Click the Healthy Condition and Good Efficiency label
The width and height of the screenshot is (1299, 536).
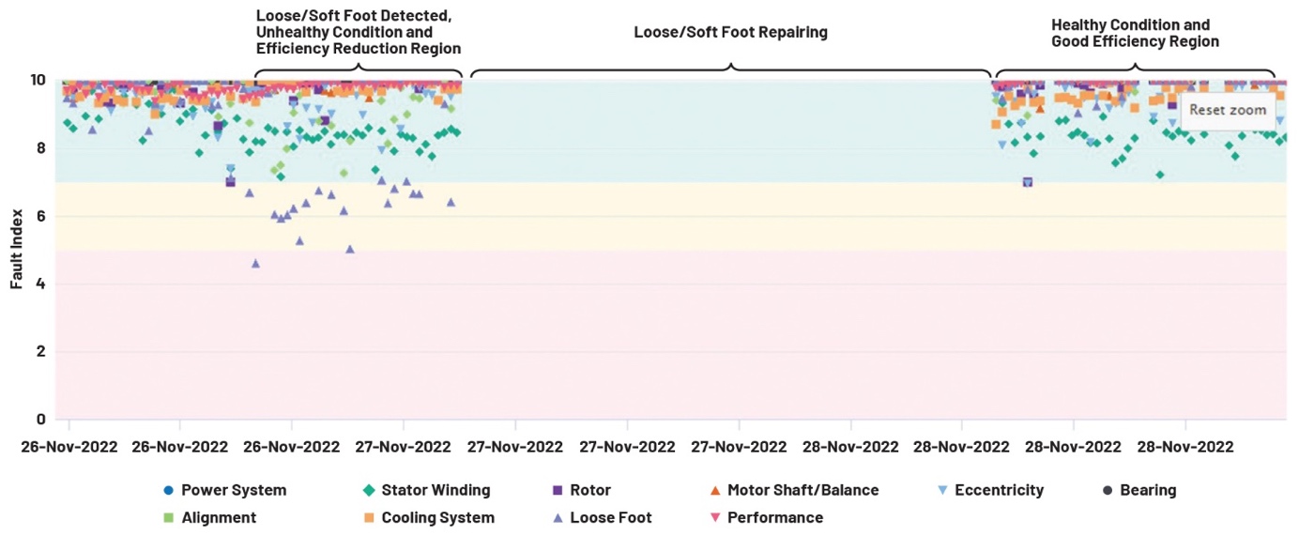point(1135,33)
